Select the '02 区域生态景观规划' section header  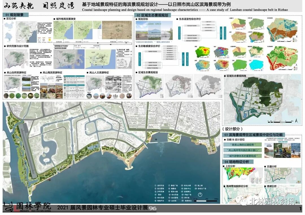(x=152, y=15)
